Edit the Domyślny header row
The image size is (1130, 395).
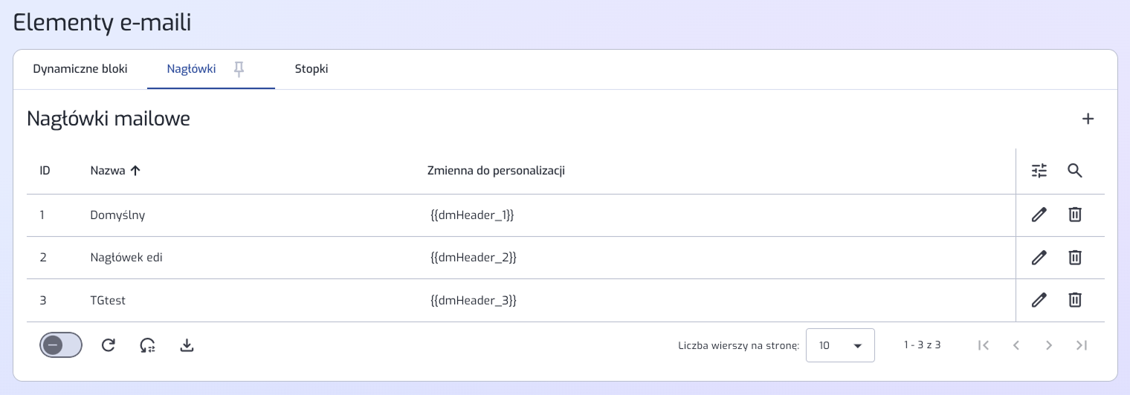[x=1039, y=215]
